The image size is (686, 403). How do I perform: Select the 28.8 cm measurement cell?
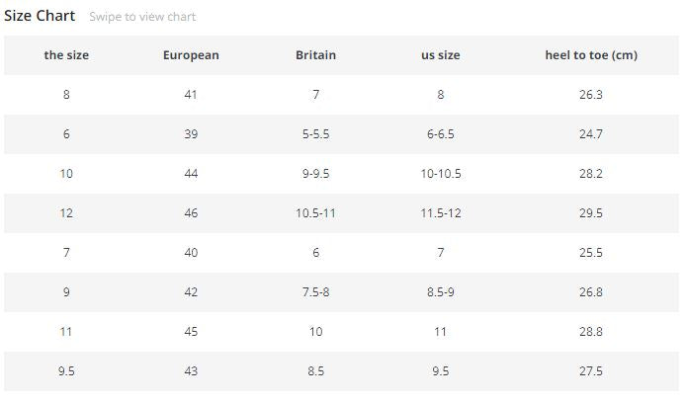(590, 332)
